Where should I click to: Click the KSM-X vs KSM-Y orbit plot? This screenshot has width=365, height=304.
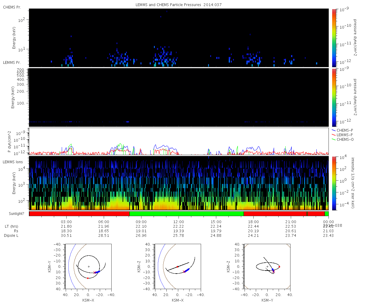[88, 266]
